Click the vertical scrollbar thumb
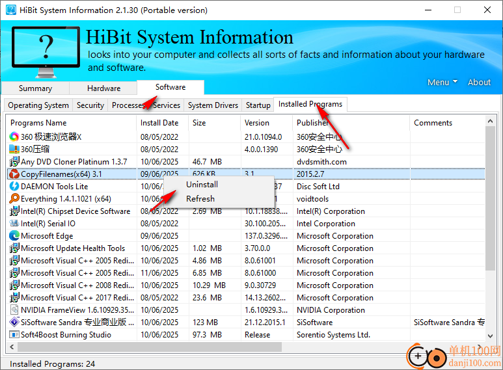Image resolution: width=503 pixels, height=370 pixels. [490, 198]
